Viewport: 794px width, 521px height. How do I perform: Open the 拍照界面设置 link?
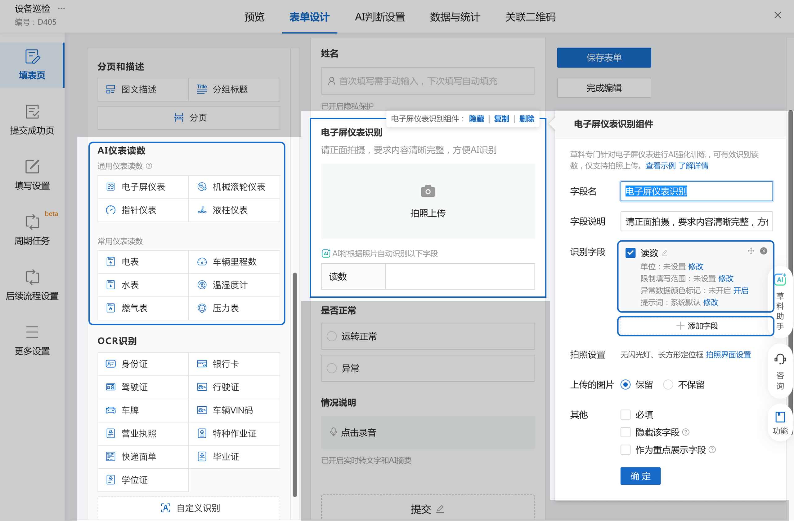pos(728,355)
